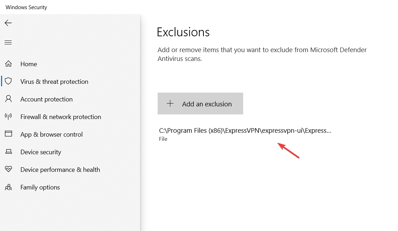Screen dimensions: 398x231
Task: Open App & browser control label
Action: click(x=51, y=135)
